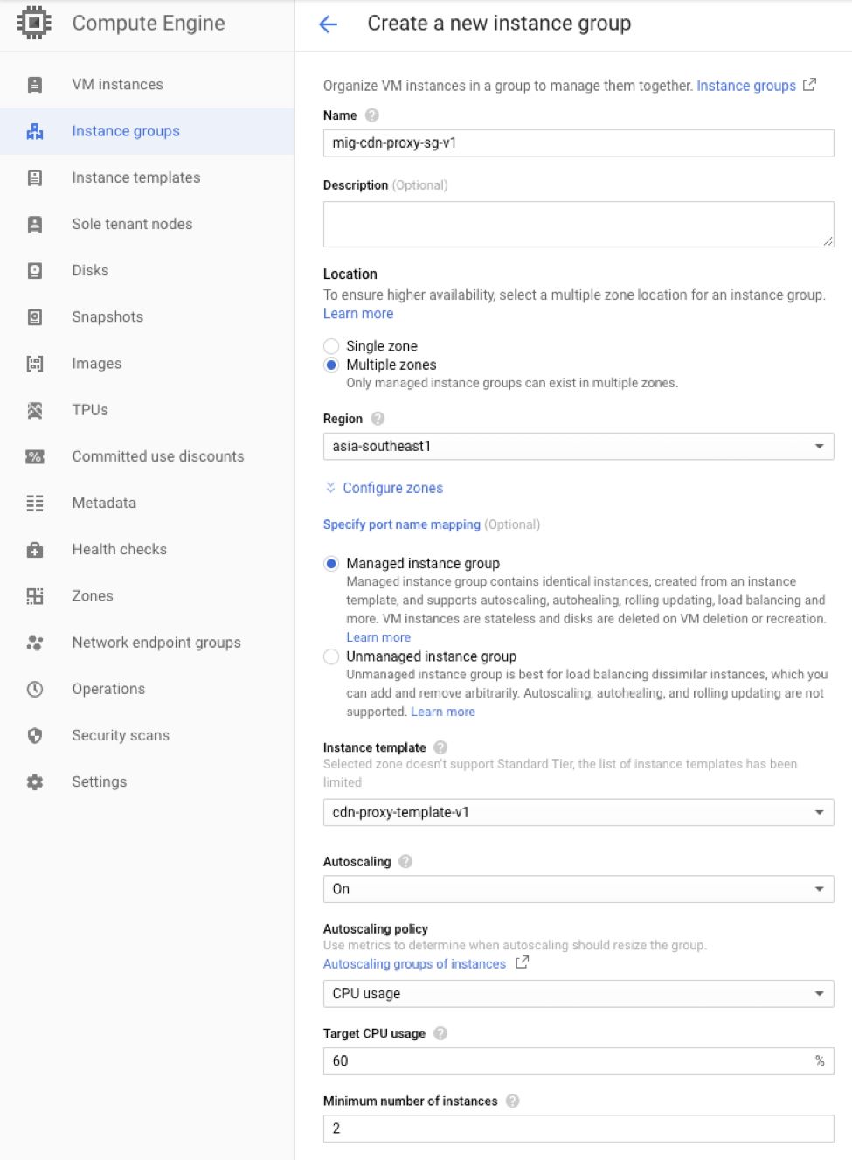Click the Target CPU usage field

pyautogui.click(x=568, y=1061)
